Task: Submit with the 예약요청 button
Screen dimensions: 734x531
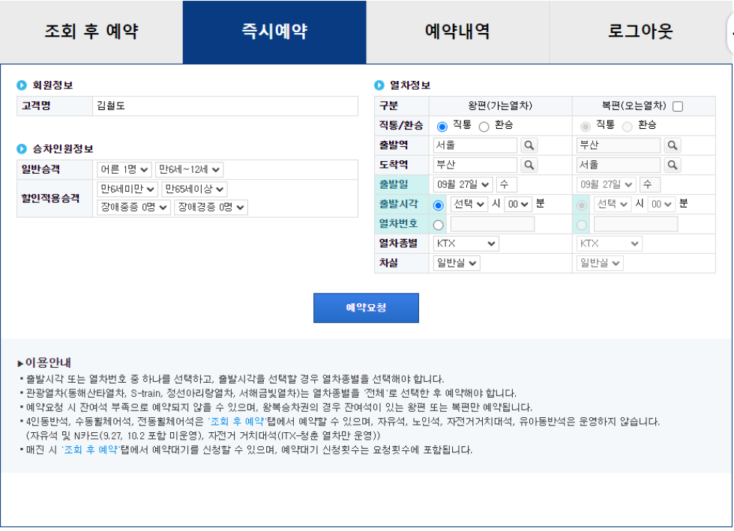Action: [366, 308]
